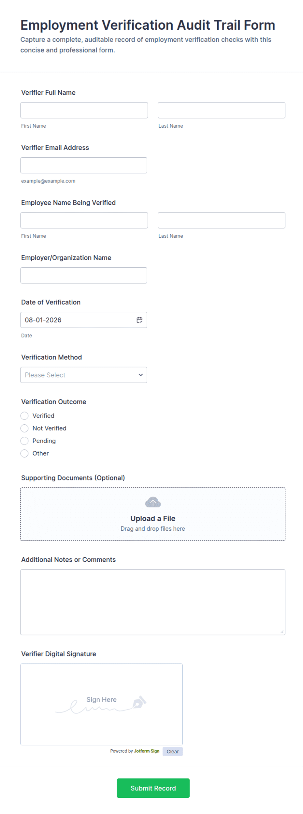The width and height of the screenshot is (303, 814).
Task: Choose the Not Verified radio option
Action: click(x=24, y=428)
